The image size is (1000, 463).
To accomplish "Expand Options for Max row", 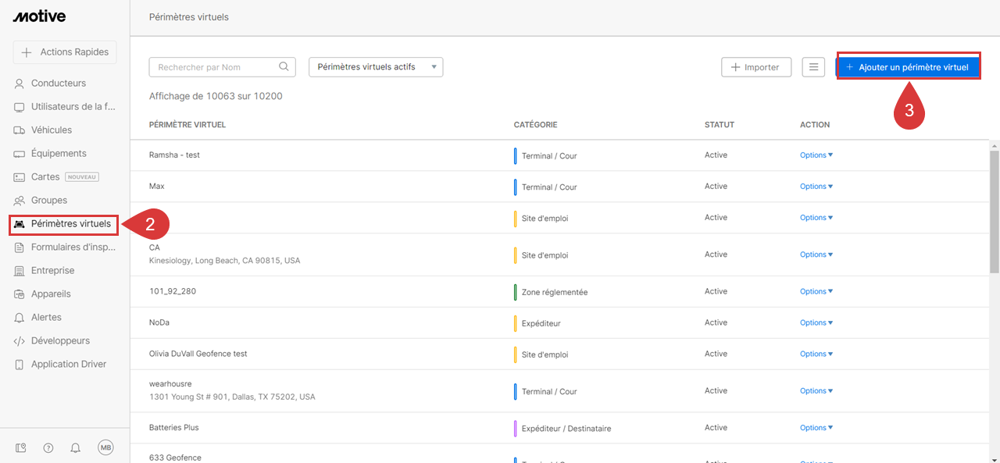I will click(x=816, y=187).
